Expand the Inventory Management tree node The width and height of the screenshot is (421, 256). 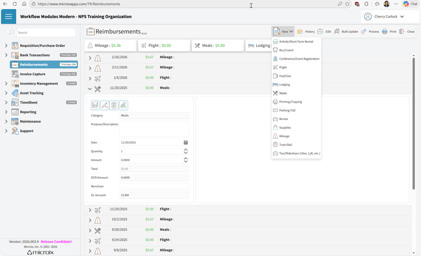click(x=6, y=84)
